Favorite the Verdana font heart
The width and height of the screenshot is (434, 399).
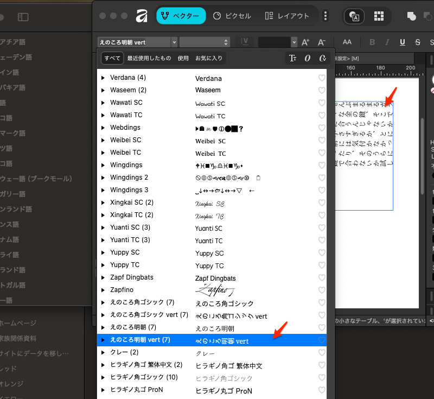click(x=322, y=78)
